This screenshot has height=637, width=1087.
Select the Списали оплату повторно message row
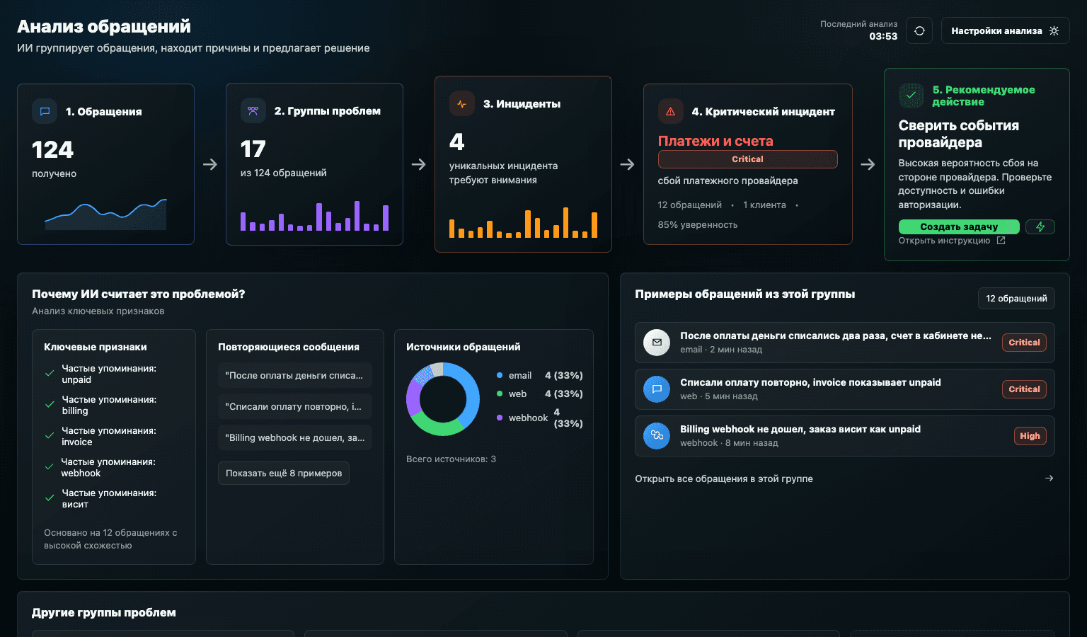(844, 389)
